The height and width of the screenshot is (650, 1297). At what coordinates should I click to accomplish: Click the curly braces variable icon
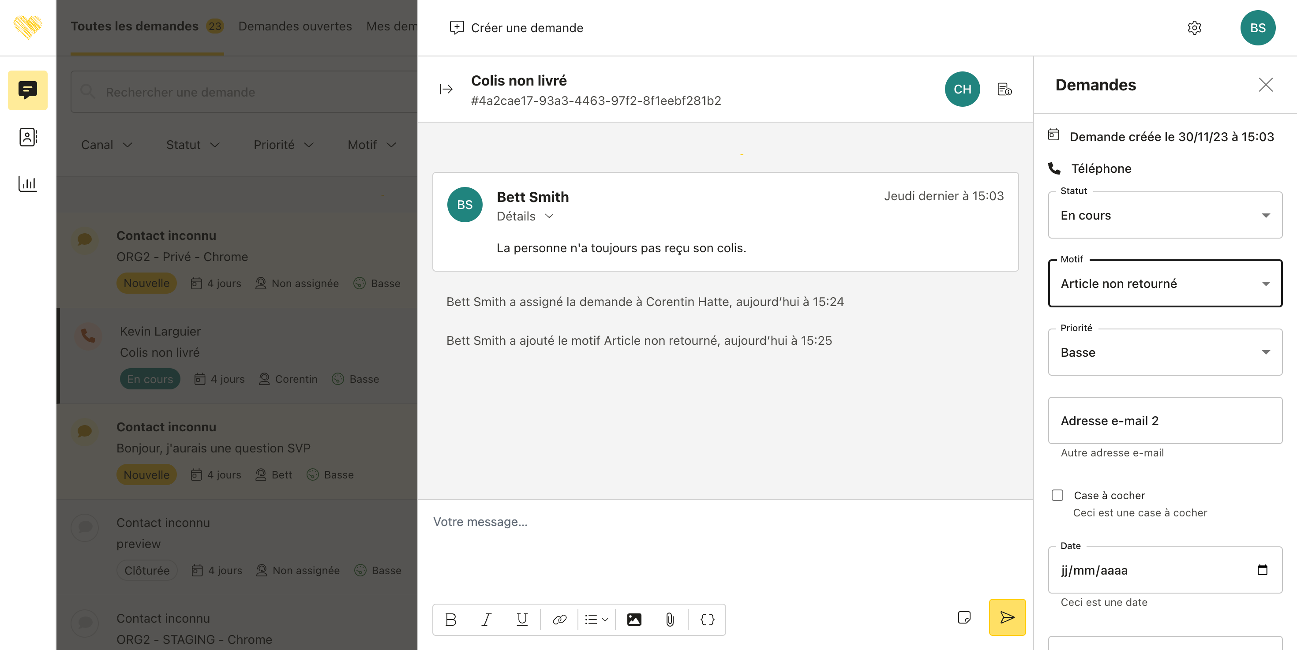(x=707, y=619)
